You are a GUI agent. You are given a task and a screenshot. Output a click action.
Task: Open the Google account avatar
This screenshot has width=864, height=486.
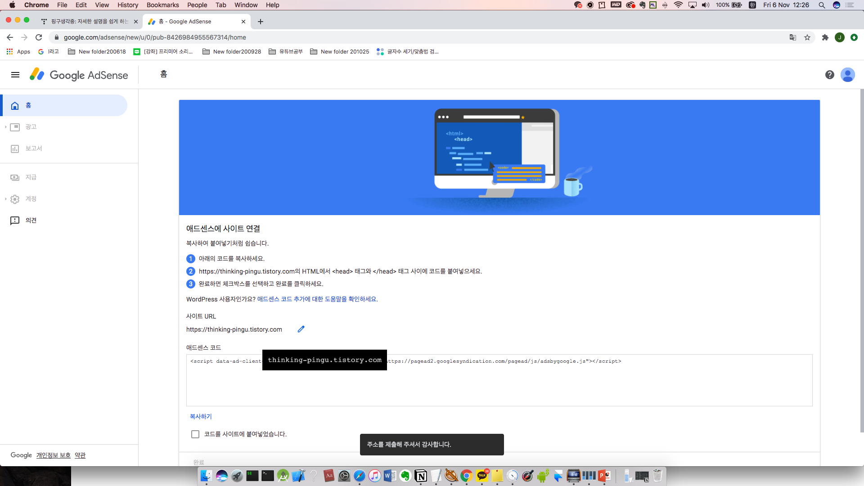tap(848, 75)
